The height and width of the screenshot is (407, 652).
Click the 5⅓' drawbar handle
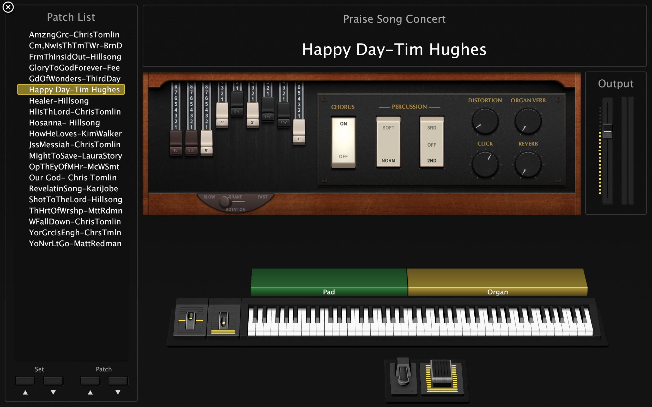191,142
